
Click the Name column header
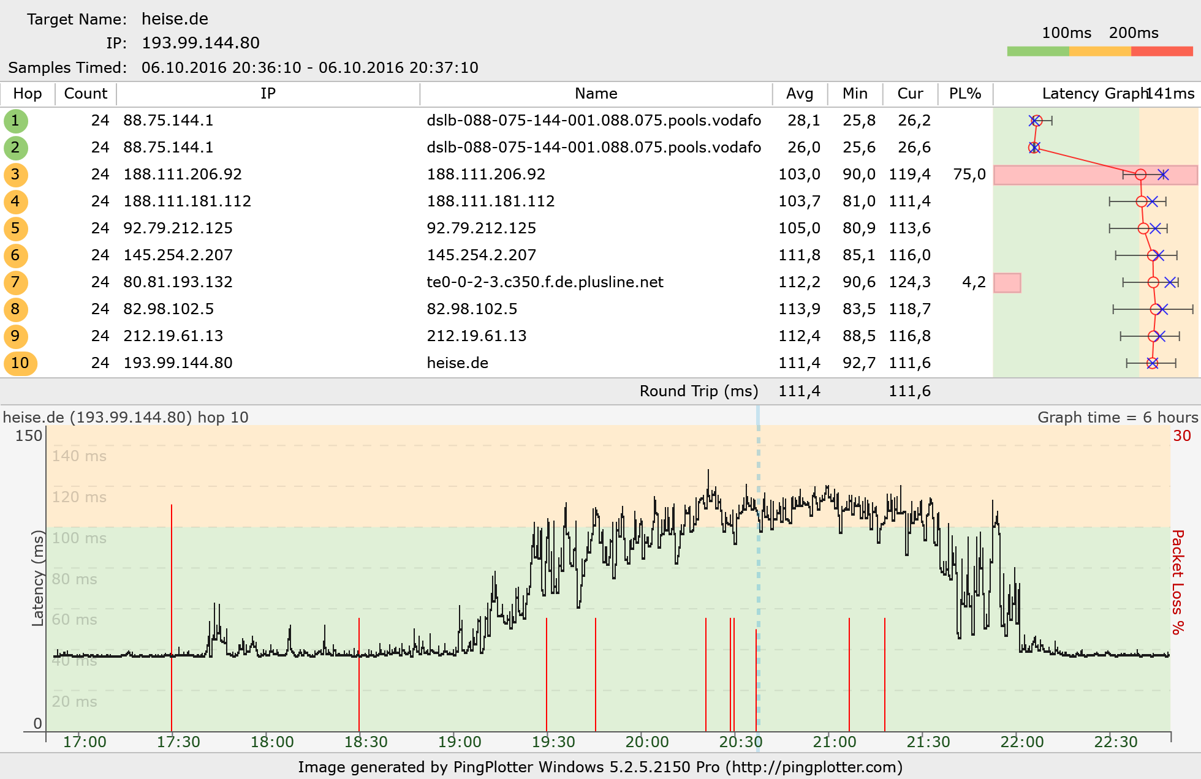pyautogui.click(x=596, y=94)
